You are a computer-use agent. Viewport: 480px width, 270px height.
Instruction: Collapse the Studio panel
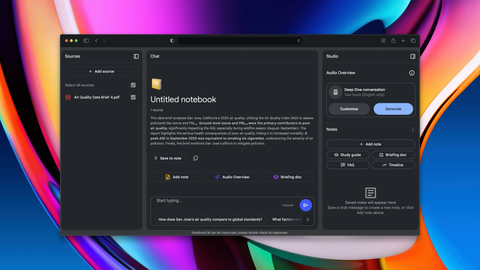(x=412, y=56)
